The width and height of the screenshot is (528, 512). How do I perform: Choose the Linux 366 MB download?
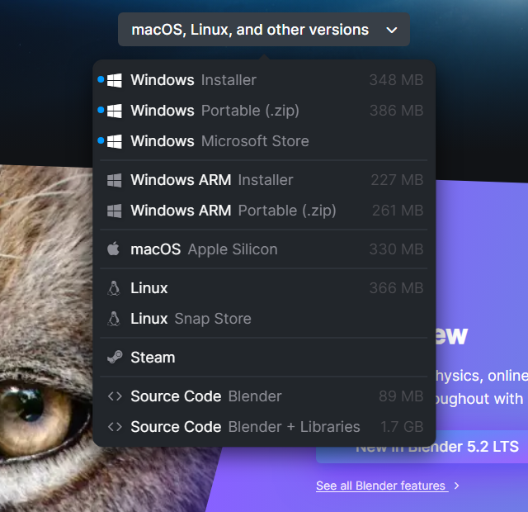click(264, 288)
